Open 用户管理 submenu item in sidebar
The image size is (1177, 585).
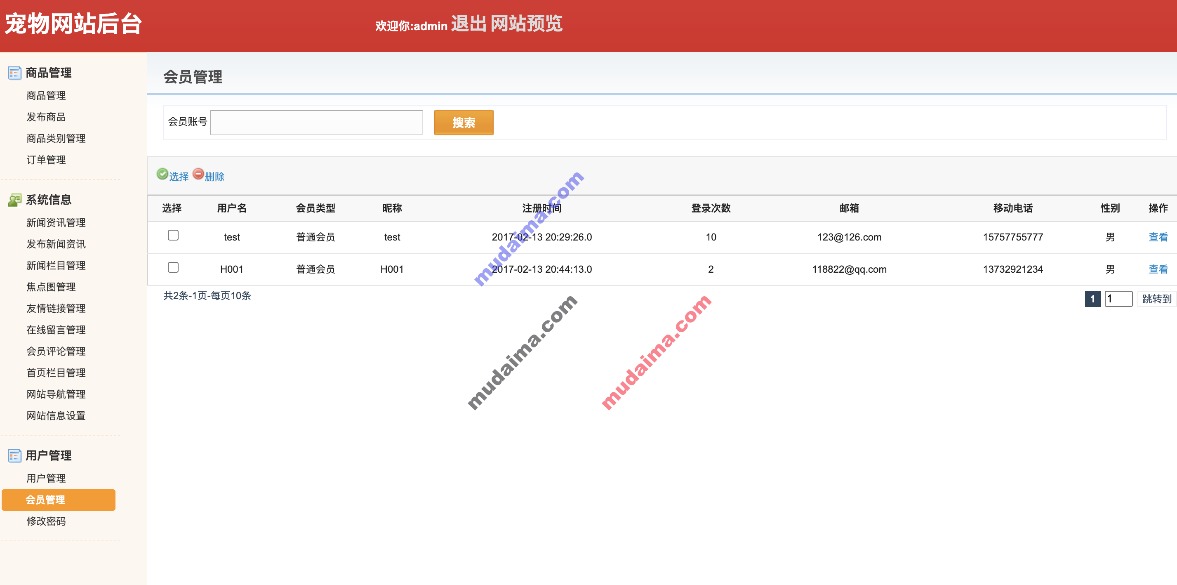[46, 479]
